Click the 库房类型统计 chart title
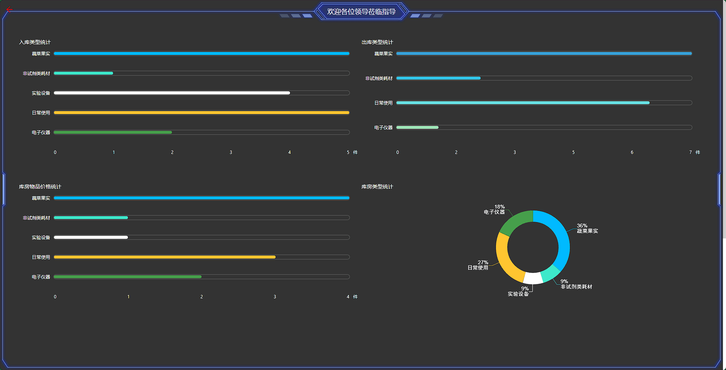Viewport: 726px width, 370px height. (377, 187)
